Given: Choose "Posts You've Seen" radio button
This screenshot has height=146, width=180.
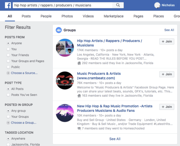Looking at the screenshot, I should pos(8,95).
